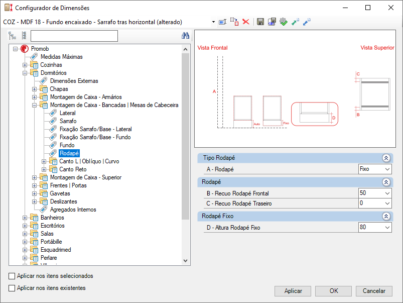Click the Salas folder icon
403x303 pixels.
(x=34, y=234)
